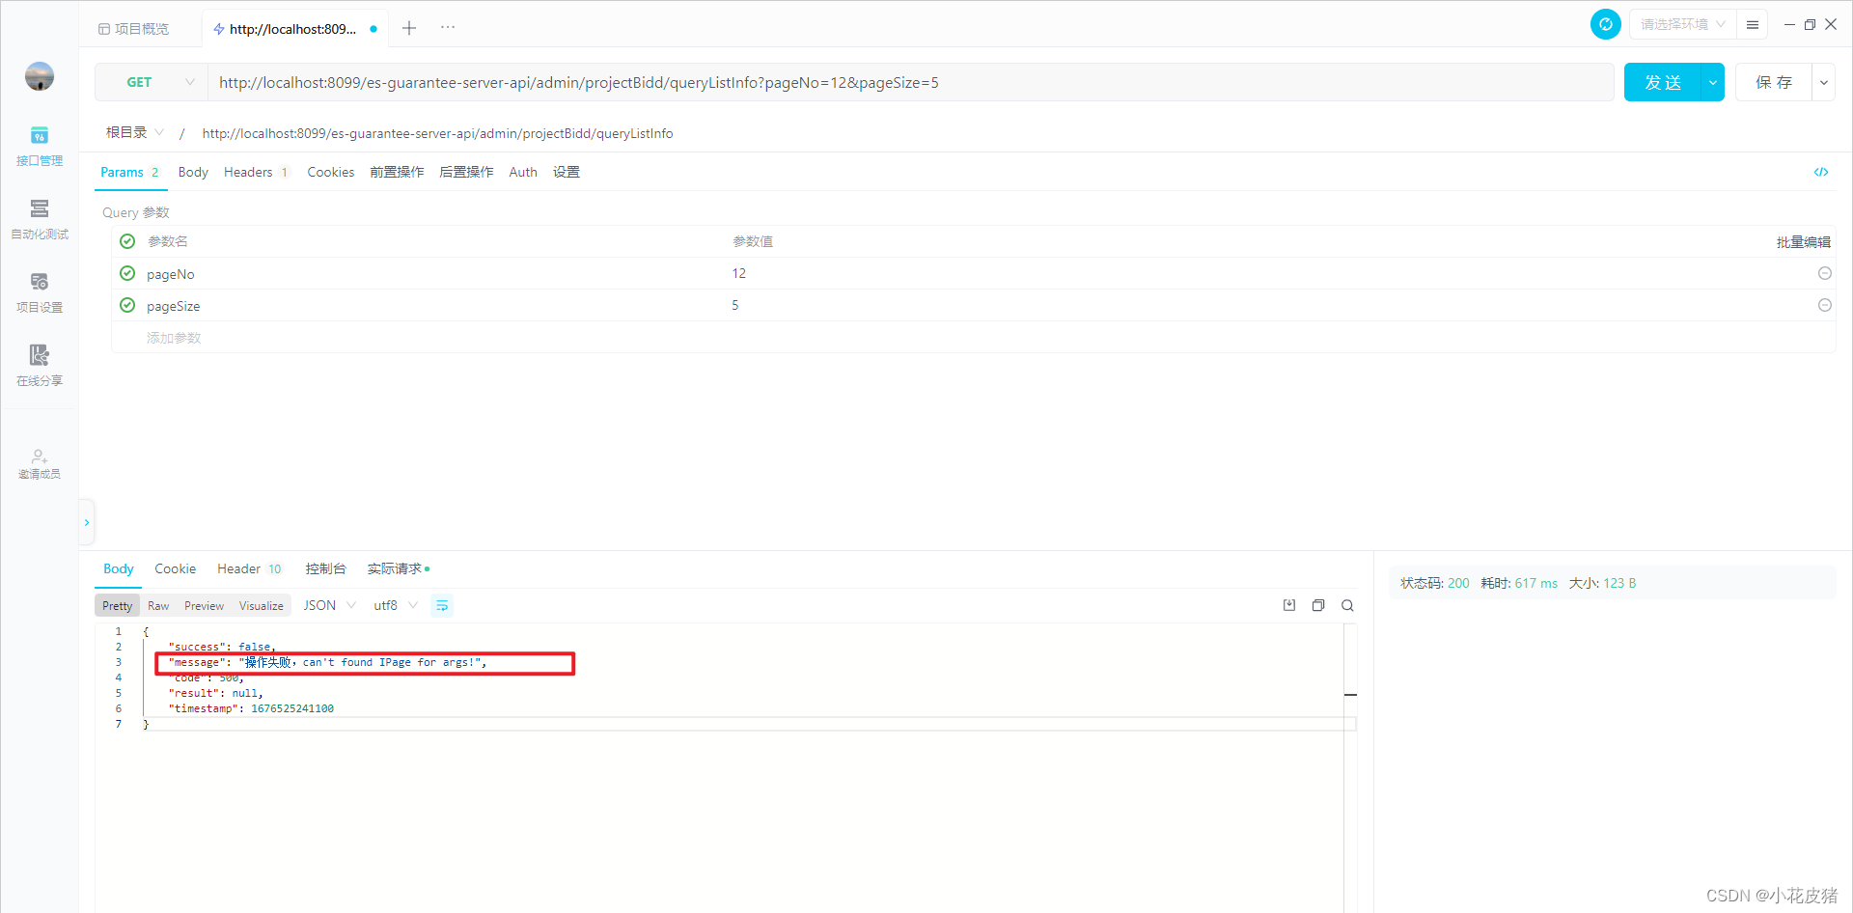Search within the response body
Image resolution: width=1853 pixels, height=913 pixels.
1347,605
